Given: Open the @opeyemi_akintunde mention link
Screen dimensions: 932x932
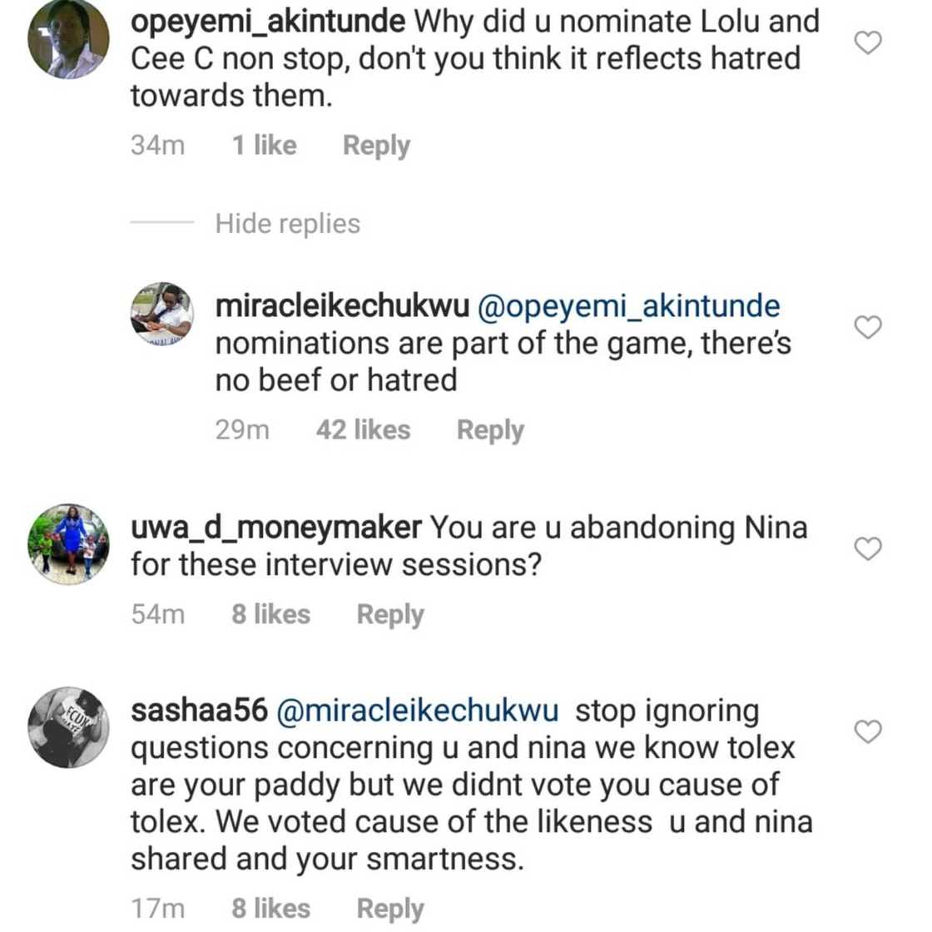Looking at the screenshot, I should click(x=628, y=305).
